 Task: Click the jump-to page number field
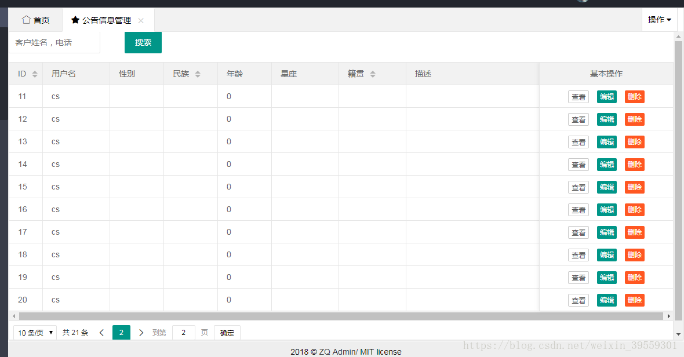[x=184, y=333]
